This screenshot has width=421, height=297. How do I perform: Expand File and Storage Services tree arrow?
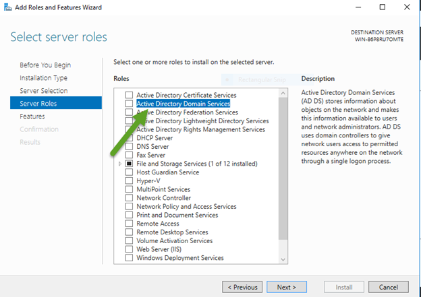(120, 164)
